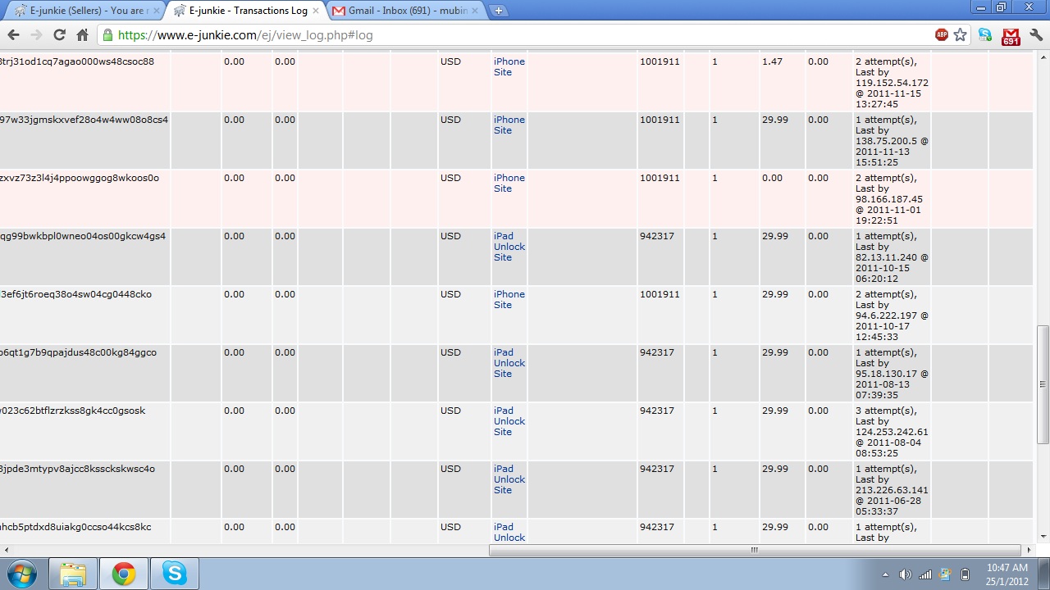Open the Gmail checker showing 691
The width and height of the screenshot is (1050, 590).
(x=1011, y=36)
